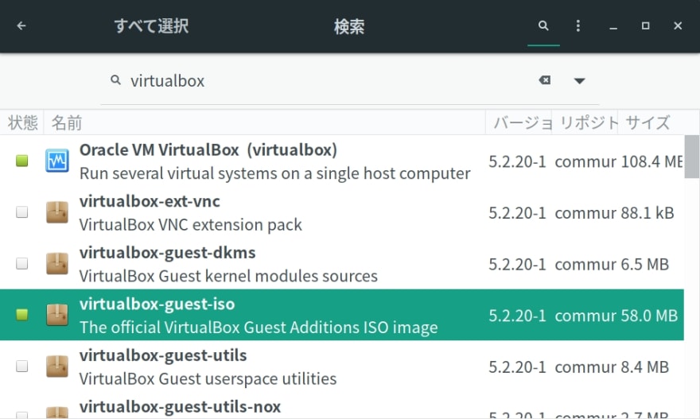Viewport: 700px width, 419px height.
Task: Sort by the バージョン column header
Action: 519,122
